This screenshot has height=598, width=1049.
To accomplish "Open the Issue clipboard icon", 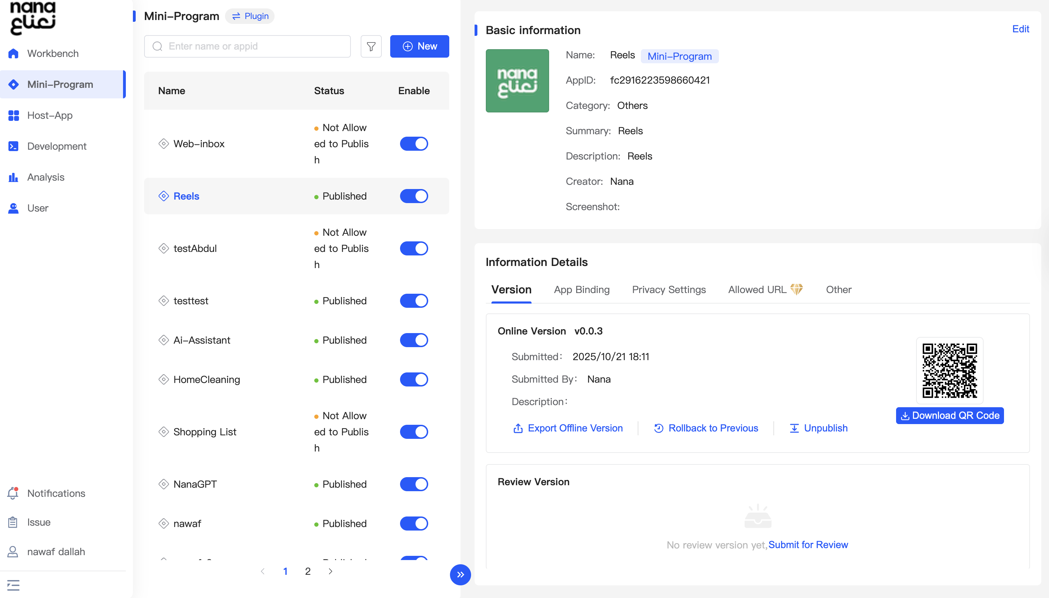I will tap(13, 522).
